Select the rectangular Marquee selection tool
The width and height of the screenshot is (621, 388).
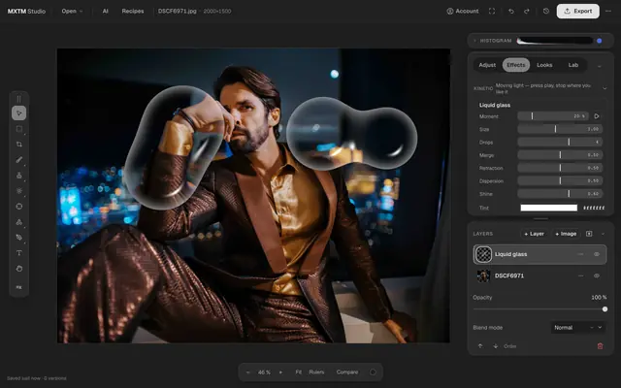[x=19, y=129]
